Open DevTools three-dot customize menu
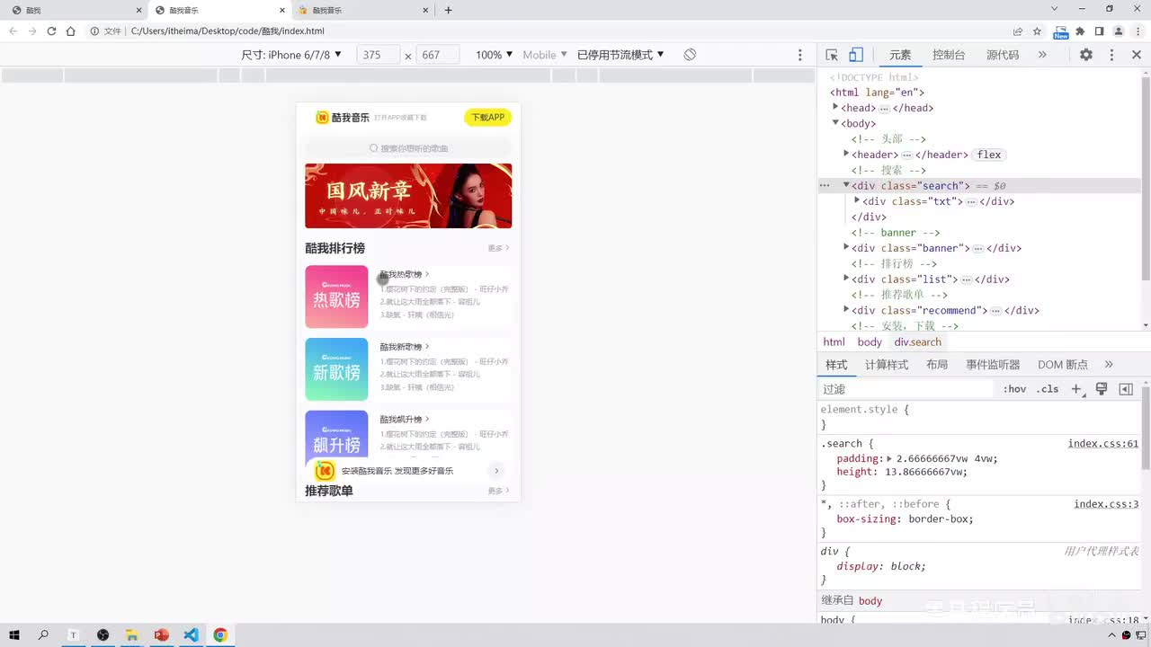Image resolution: width=1151 pixels, height=647 pixels. tap(1111, 55)
